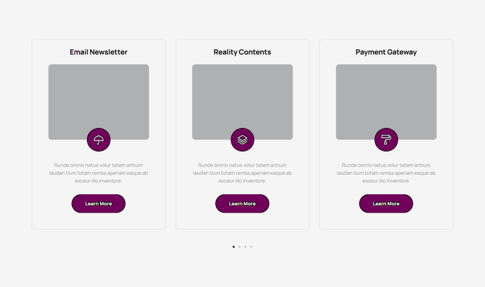The image size is (485, 287).
Task: Click the description text in Email Newsletter card
Action: click(99, 173)
